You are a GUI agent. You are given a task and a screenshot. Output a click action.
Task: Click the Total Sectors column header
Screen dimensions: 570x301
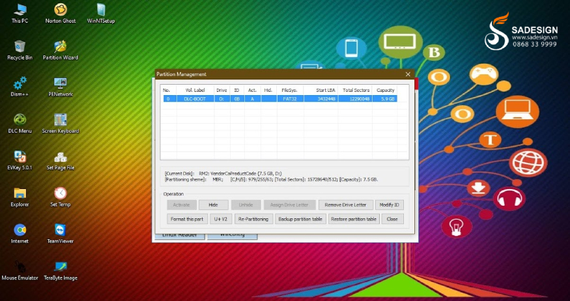pos(355,90)
